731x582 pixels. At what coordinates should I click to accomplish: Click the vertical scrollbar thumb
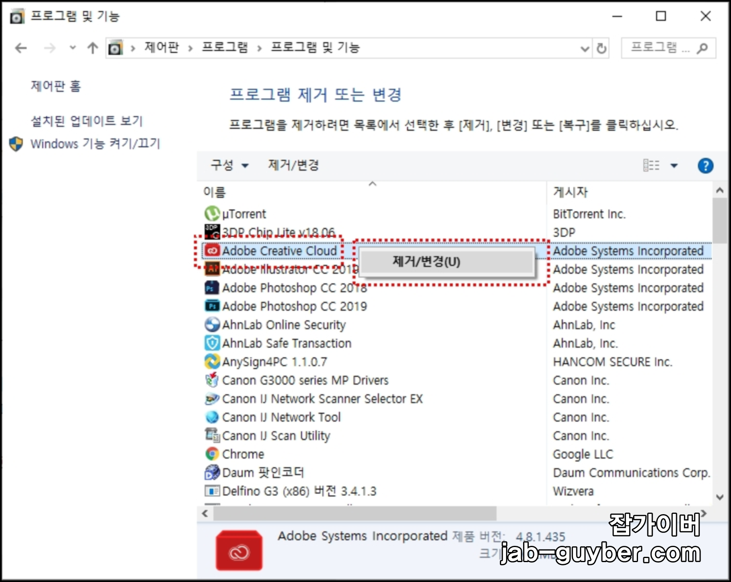[x=720, y=221]
